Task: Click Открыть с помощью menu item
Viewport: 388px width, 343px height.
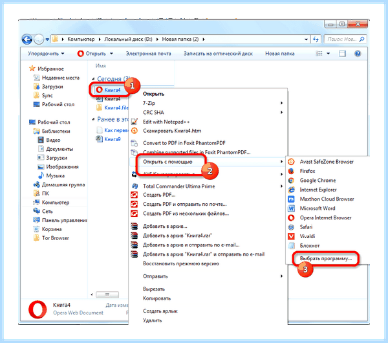Action: (167, 162)
